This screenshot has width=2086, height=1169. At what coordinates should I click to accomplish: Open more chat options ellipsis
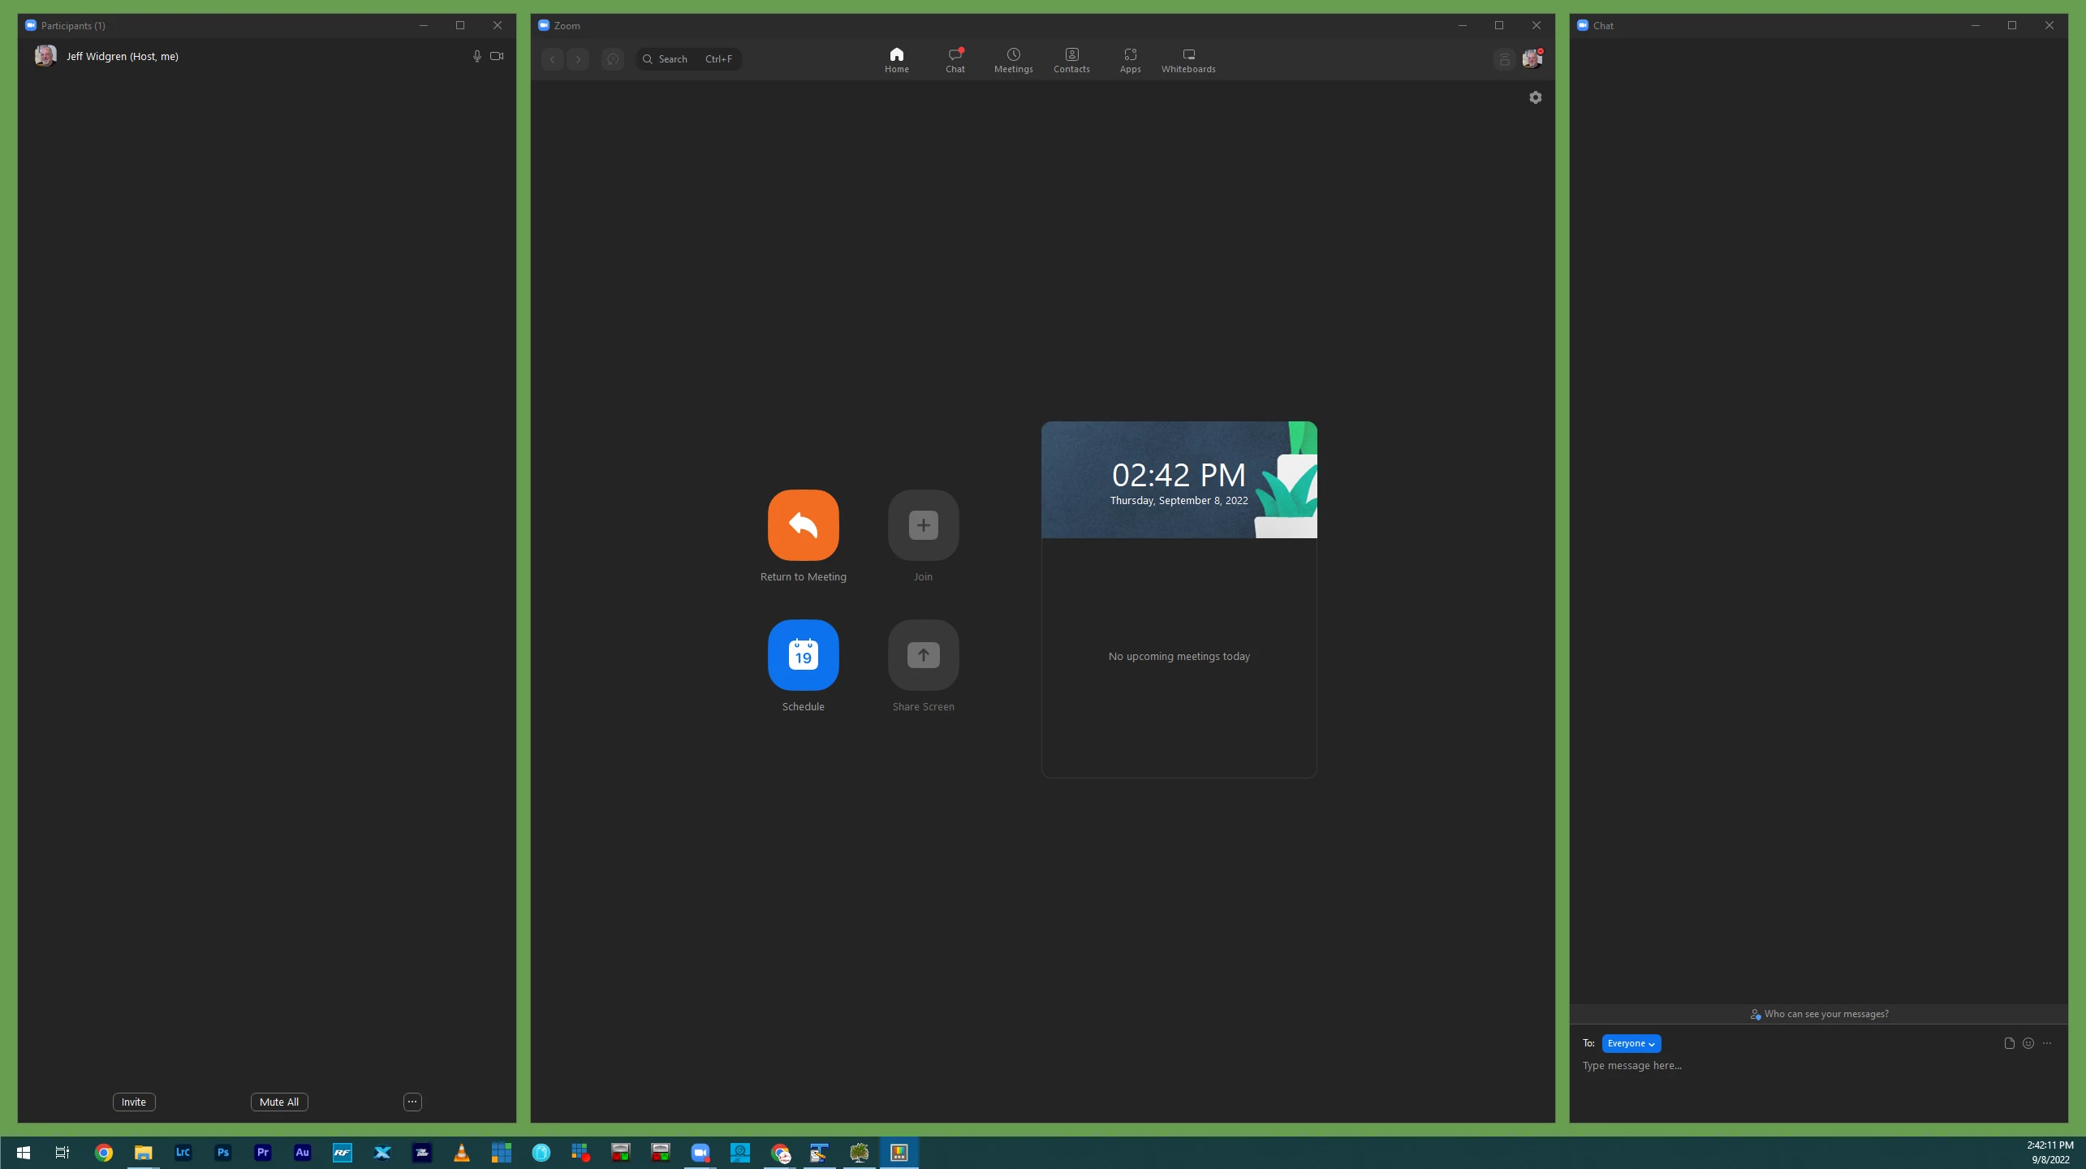tap(2046, 1043)
